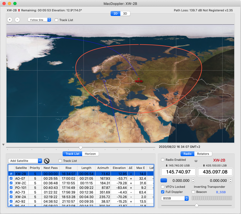
Task: Uncheck the AO-07 row checkbox
Action: tap(11, 178)
